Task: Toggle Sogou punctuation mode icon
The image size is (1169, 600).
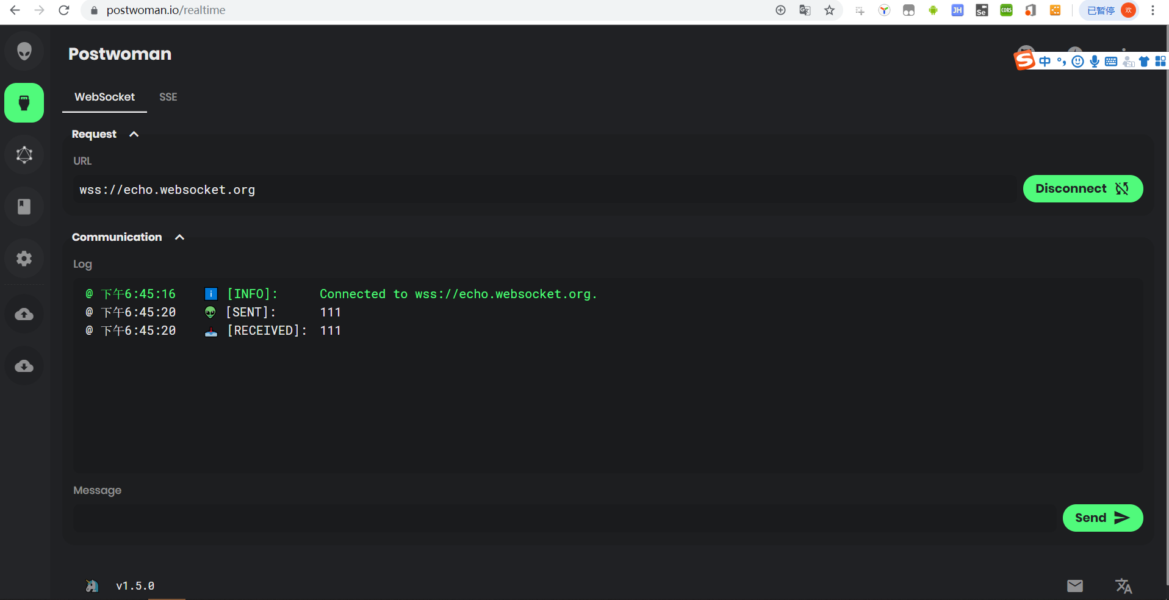Action: [1062, 62]
